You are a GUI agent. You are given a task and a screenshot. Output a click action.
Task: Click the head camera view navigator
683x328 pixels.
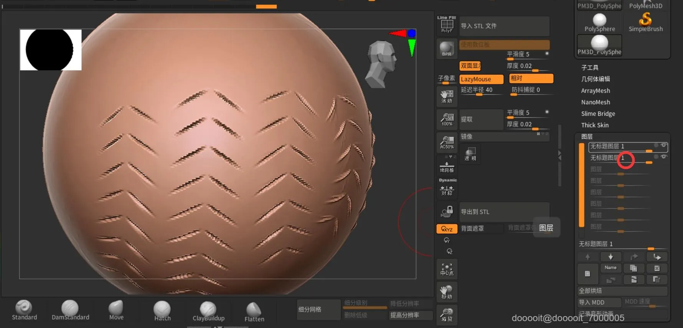point(381,64)
